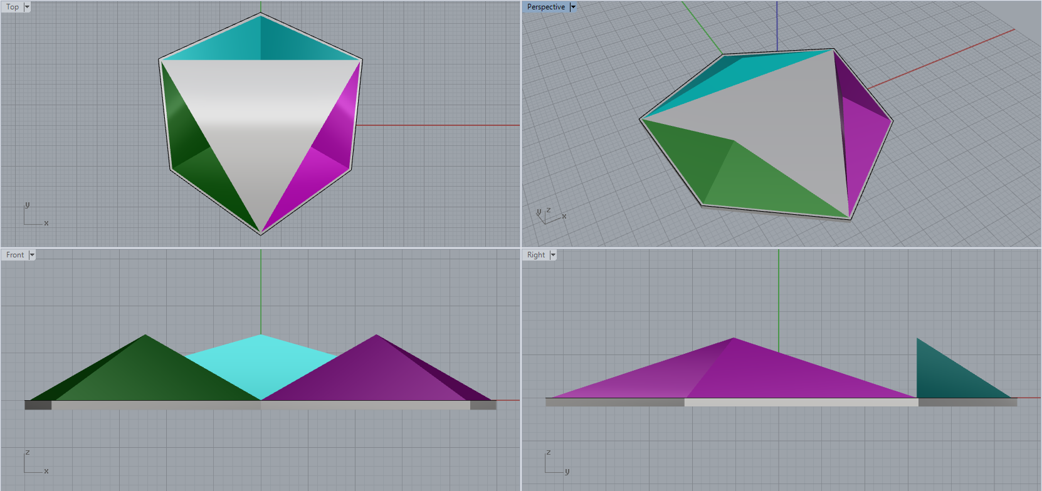The width and height of the screenshot is (1042, 491).
Task: Click the Top viewport title label
Action: (13, 7)
